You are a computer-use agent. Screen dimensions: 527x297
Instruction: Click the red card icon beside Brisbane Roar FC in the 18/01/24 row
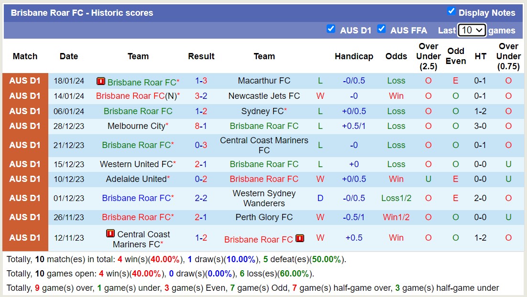[x=101, y=81]
